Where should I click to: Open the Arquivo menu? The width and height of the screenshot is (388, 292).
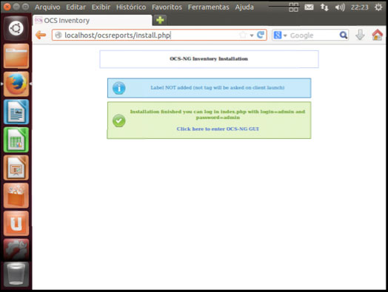point(47,7)
